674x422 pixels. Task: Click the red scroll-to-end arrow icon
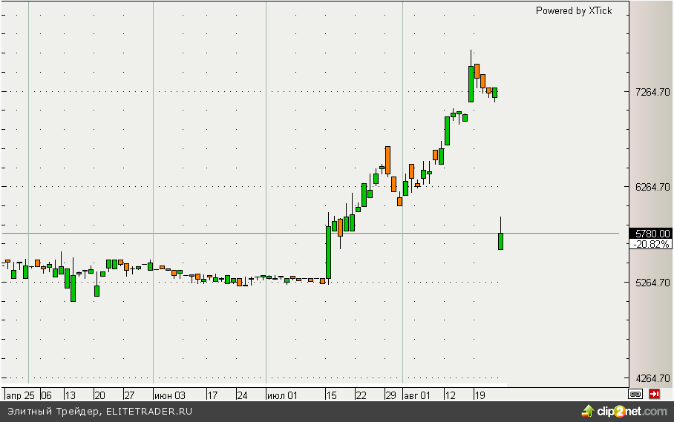tap(655, 393)
